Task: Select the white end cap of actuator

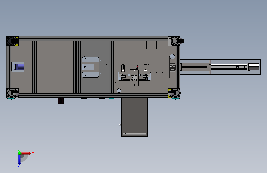Action: pyautogui.click(x=253, y=67)
